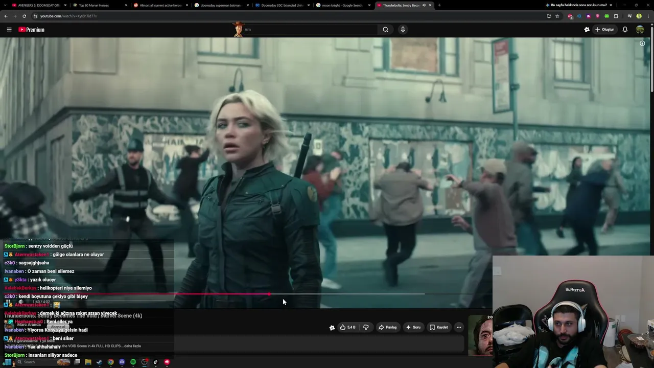654x368 pixels.
Task: Click the install app icon in address bar
Action: point(549,16)
